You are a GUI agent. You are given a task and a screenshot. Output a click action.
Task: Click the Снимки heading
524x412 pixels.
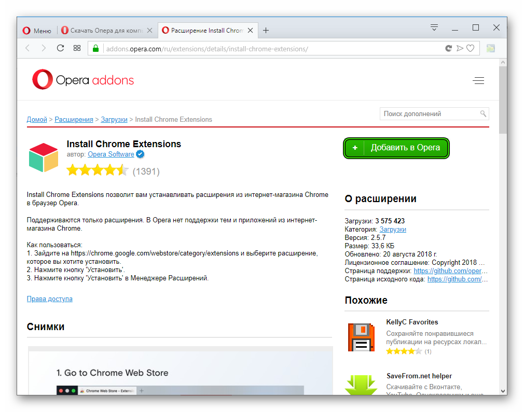pyautogui.click(x=46, y=326)
